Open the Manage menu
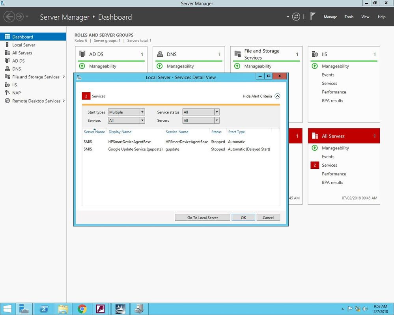The height and width of the screenshot is (315, 394). point(330,17)
